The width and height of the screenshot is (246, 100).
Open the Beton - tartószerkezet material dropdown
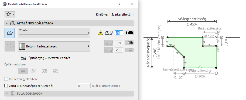[54, 46]
